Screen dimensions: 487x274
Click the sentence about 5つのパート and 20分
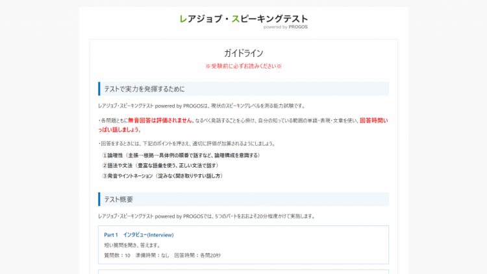pos(207,216)
